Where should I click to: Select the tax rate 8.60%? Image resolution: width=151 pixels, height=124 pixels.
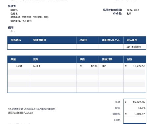(x=135, y=108)
